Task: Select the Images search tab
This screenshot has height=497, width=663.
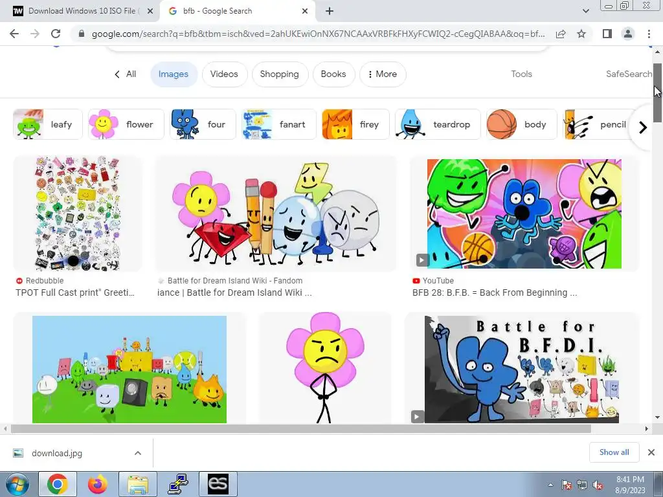Action: click(174, 74)
